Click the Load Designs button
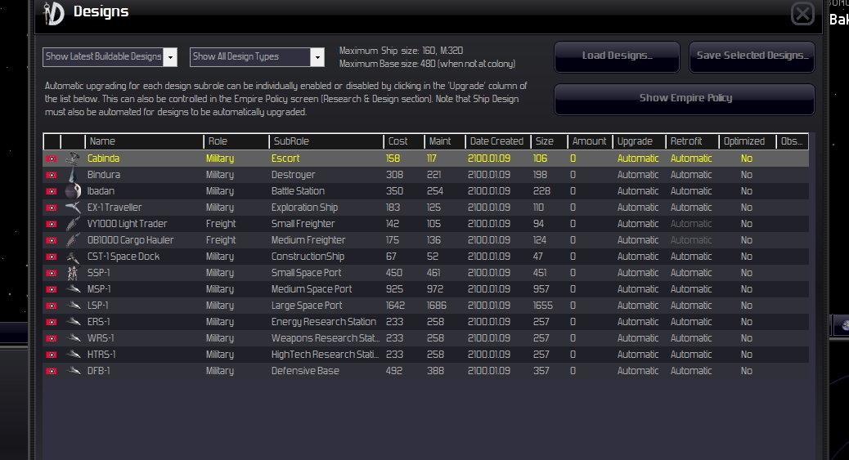This screenshot has width=849, height=460. pyautogui.click(x=617, y=56)
